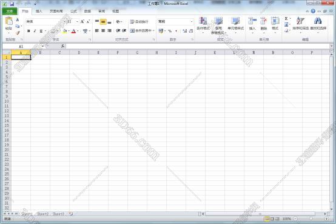Click Clear eraser icon in editing group
Viewport: 336px width, 224px height.
click(286, 31)
